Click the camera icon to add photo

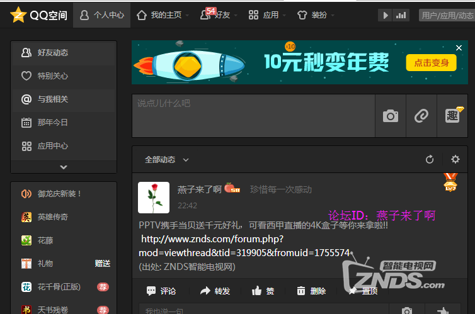(x=391, y=116)
